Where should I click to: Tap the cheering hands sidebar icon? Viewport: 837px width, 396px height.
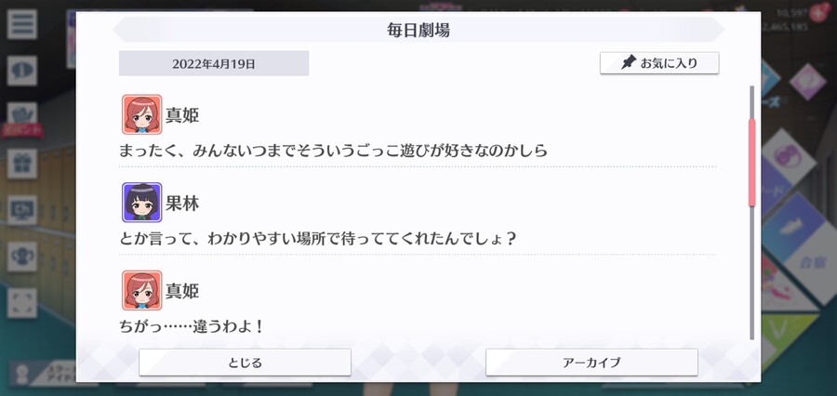coord(22,257)
